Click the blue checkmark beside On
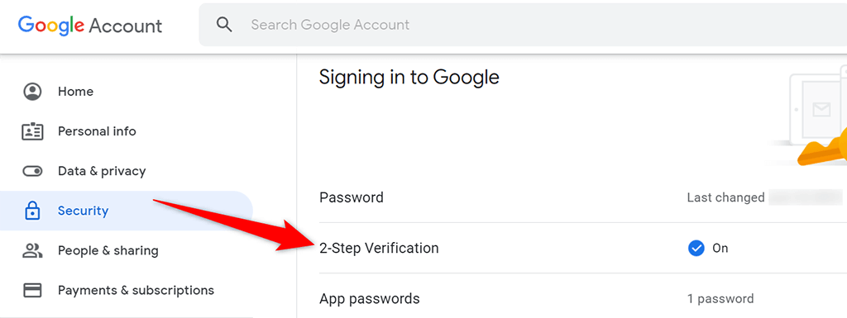 point(696,249)
